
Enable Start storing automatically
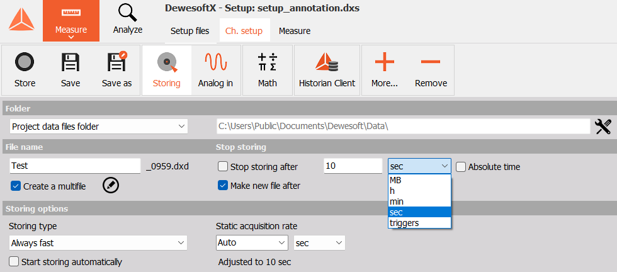14,262
